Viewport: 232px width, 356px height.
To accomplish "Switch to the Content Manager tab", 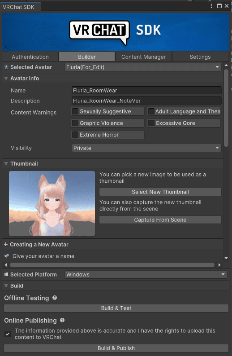I will (143, 57).
